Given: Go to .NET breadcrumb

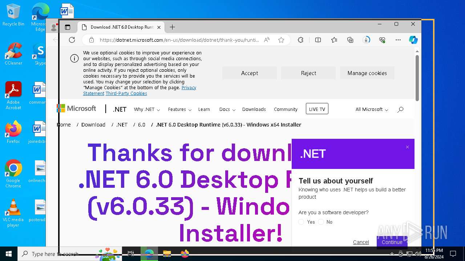Looking at the screenshot, I should click(122, 125).
